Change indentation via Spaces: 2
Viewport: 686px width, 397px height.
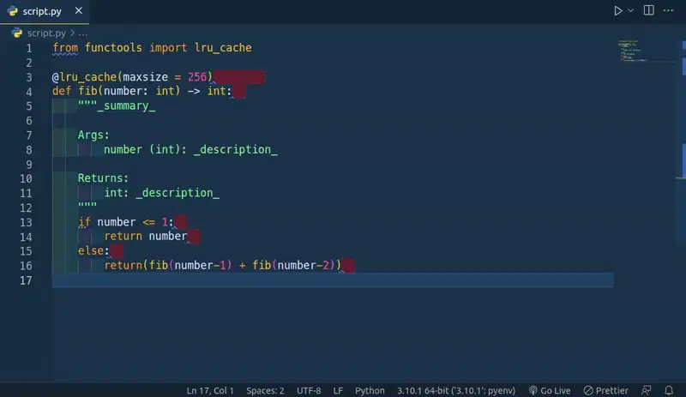[x=265, y=390]
